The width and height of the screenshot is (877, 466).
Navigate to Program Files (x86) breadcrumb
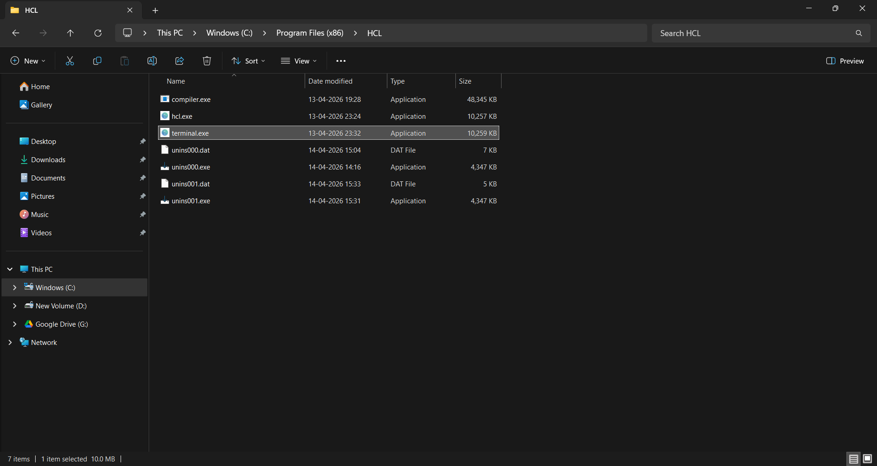point(309,33)
